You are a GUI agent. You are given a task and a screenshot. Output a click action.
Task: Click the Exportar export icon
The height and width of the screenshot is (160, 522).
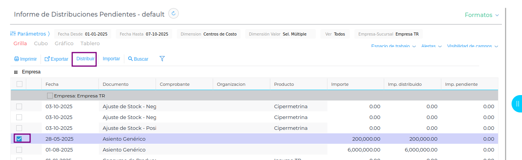(47, 59)
